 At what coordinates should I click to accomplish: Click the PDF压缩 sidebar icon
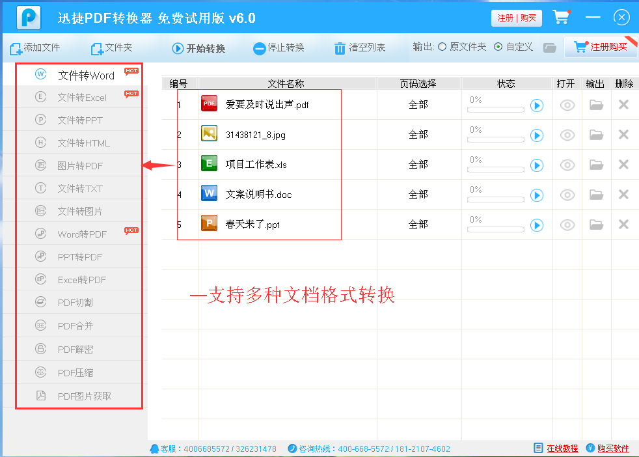[40, 372]
